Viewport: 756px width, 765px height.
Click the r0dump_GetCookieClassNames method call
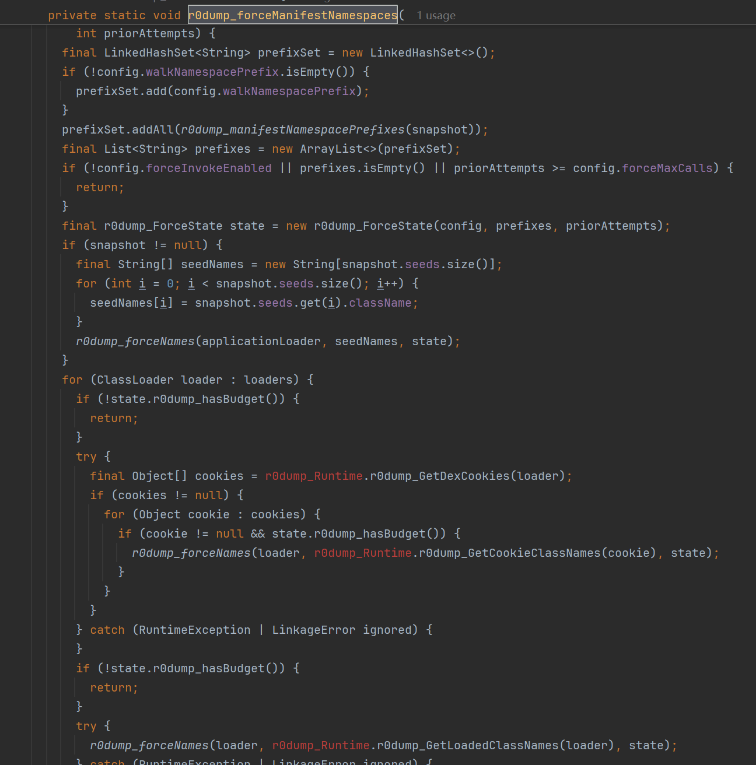point(510,553)
